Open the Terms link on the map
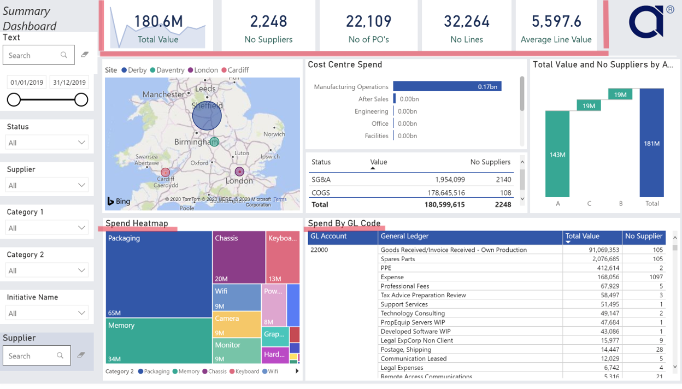The height and width of the screenshot is (389, 682). click(x=280, y=200)
